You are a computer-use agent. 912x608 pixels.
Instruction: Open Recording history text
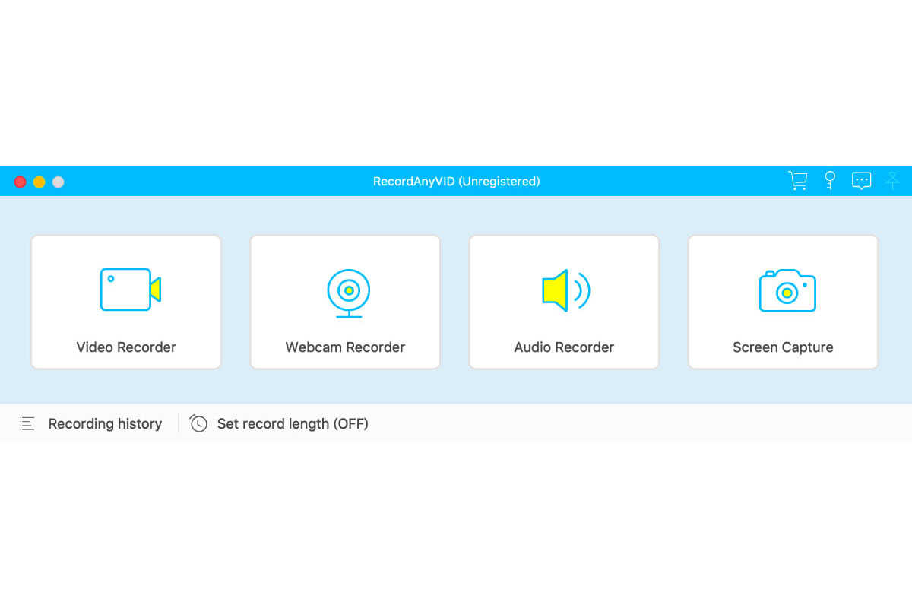105,424
